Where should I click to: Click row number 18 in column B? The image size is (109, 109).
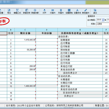[x=11, y=99]
